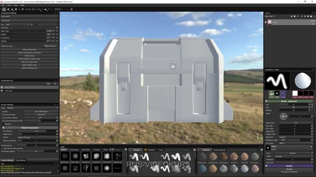
Task: Select the Paint brush tool in toolbar
Action: point(4,9)
